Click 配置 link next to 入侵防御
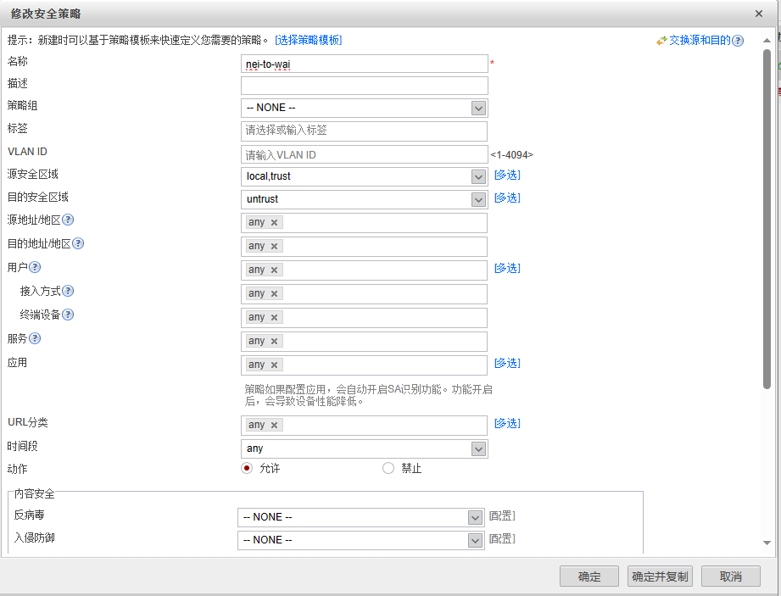The height and width of the screenshot is (596, 781). pos(502,538)
